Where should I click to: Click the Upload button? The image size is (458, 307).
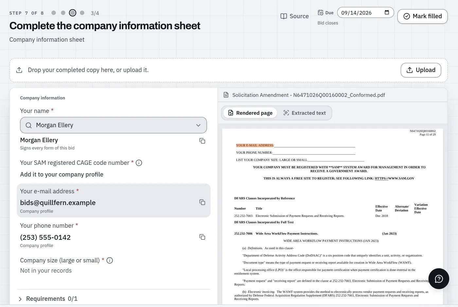[x=421, y=70]
